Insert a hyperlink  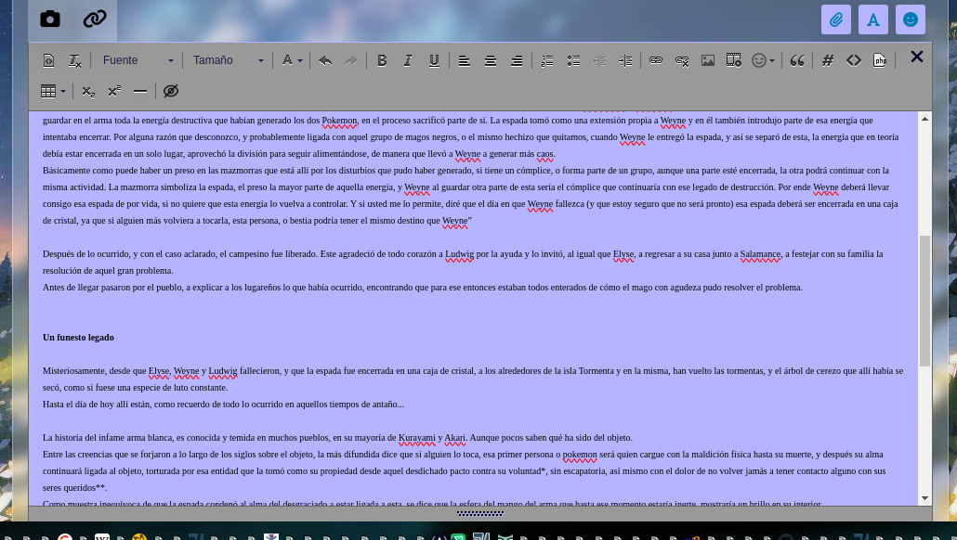(x=655, y=59)
